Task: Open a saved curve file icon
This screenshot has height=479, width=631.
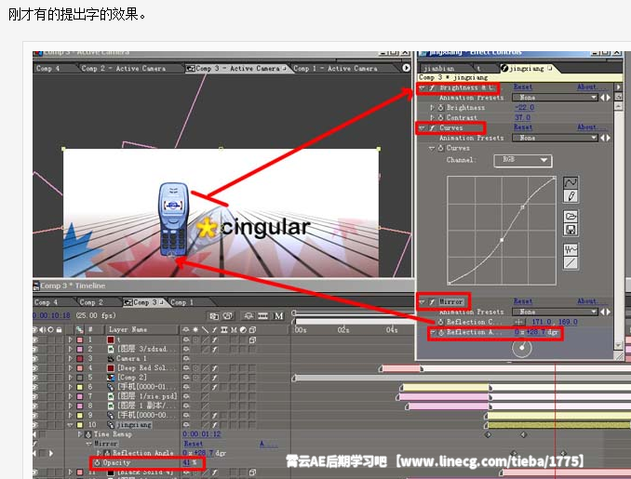Action: [x=571, y=217]
